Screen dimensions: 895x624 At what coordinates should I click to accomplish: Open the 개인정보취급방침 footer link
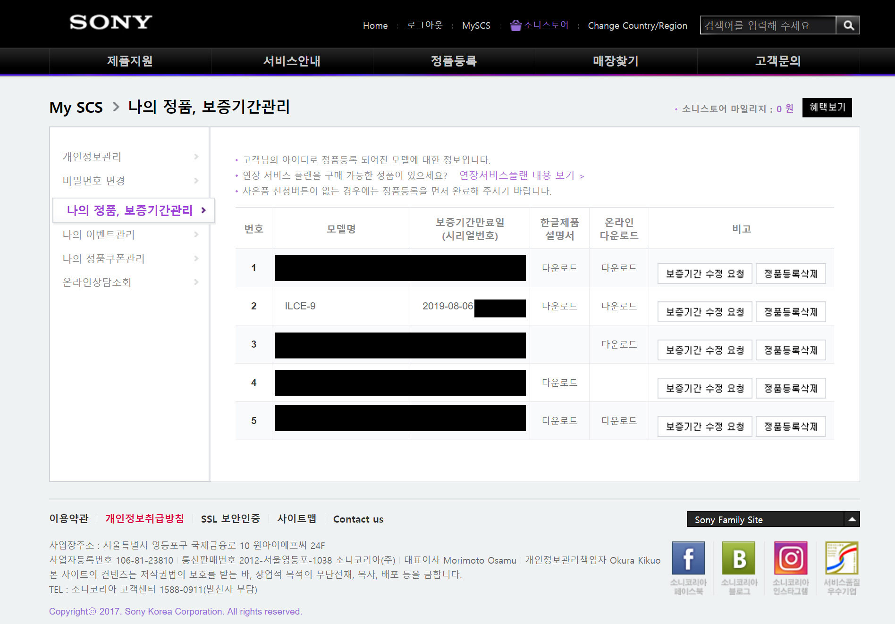point(144,519)
